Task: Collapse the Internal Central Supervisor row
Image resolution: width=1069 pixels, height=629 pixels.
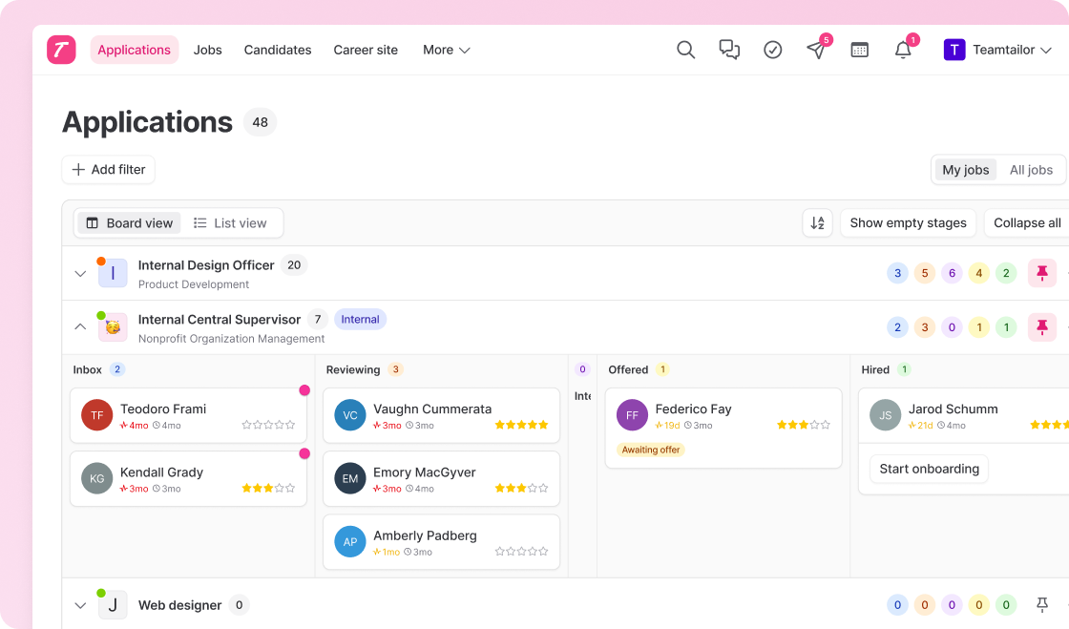Action: [x=80, y=327]
